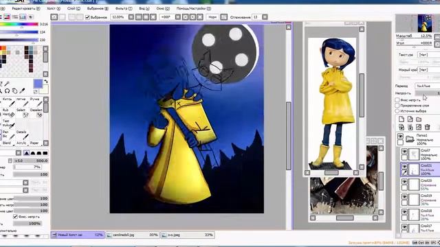Delete the selected layer with trash icon

coord(427,127)
